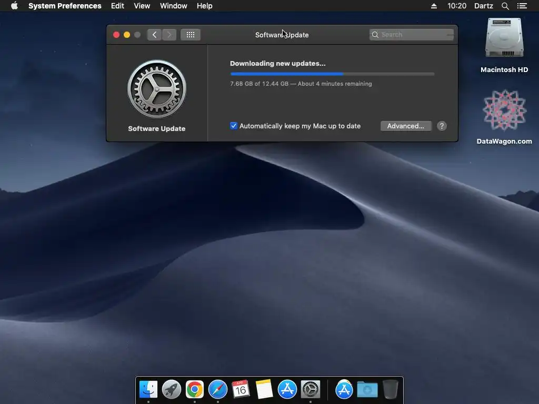Click the Software Update label under the gear

(x=157, y=128)
